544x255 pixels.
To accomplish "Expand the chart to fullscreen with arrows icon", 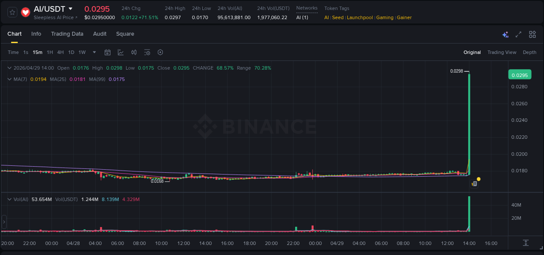I will coord(518,34).
